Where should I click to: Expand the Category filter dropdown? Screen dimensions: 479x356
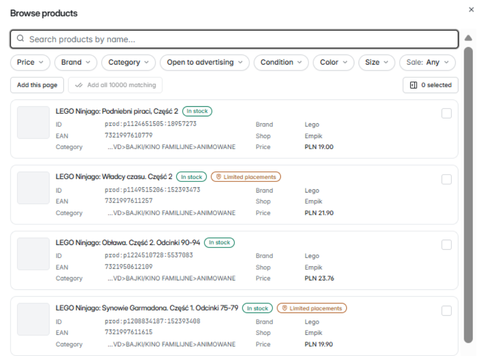[128, 62]
